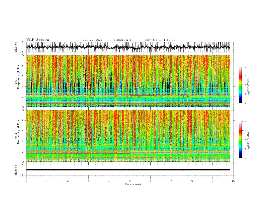Click the "-3" tick on upper color bar
This screenshot has height=203, width=263.
[245, 67]
